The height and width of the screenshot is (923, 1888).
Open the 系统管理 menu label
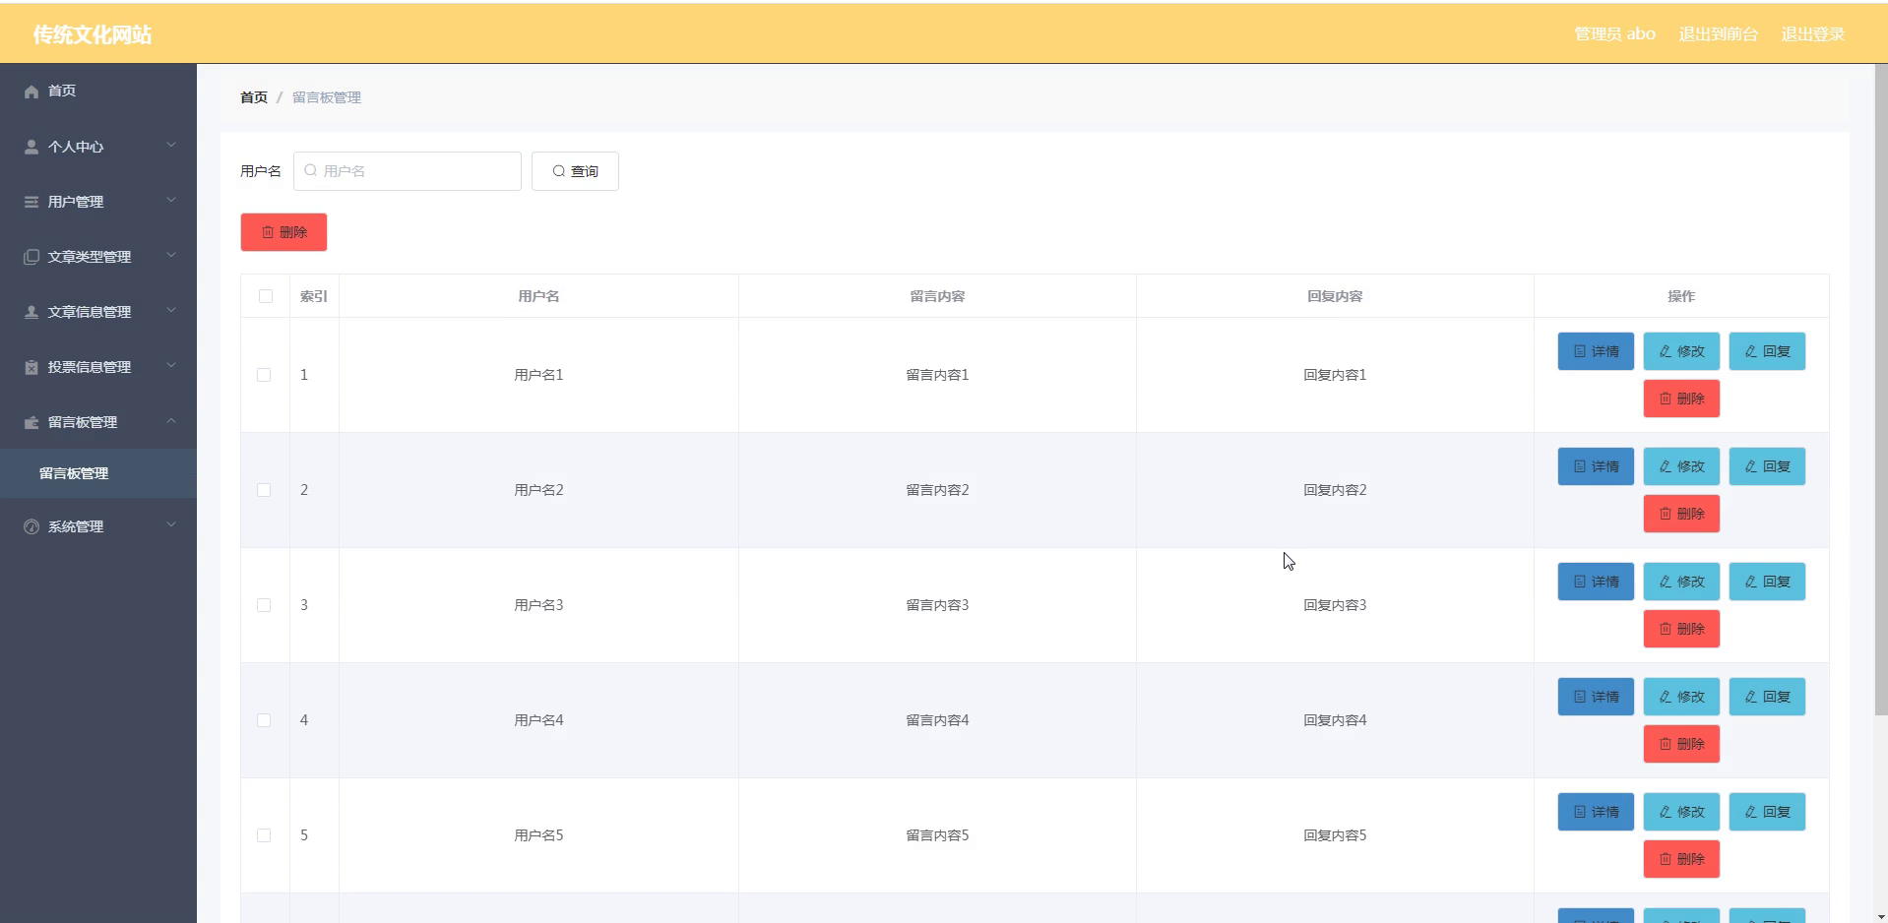(76, 526)
